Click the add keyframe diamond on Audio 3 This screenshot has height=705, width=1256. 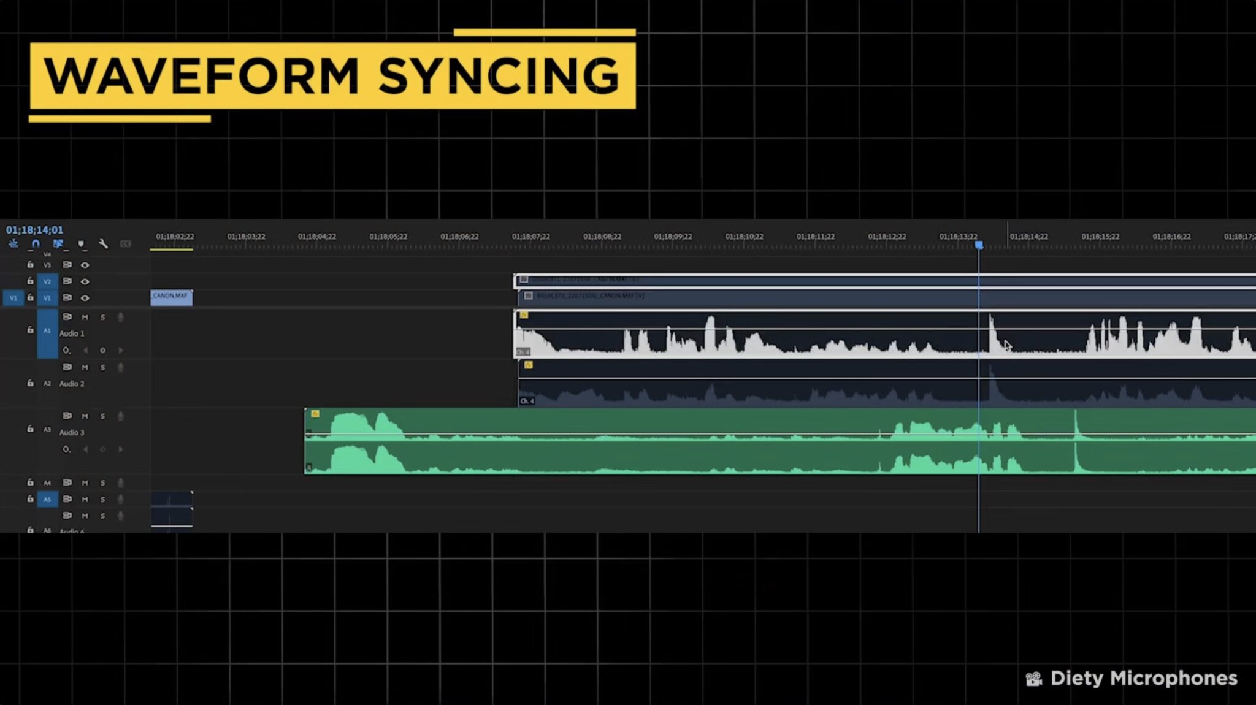pos(102,449)
